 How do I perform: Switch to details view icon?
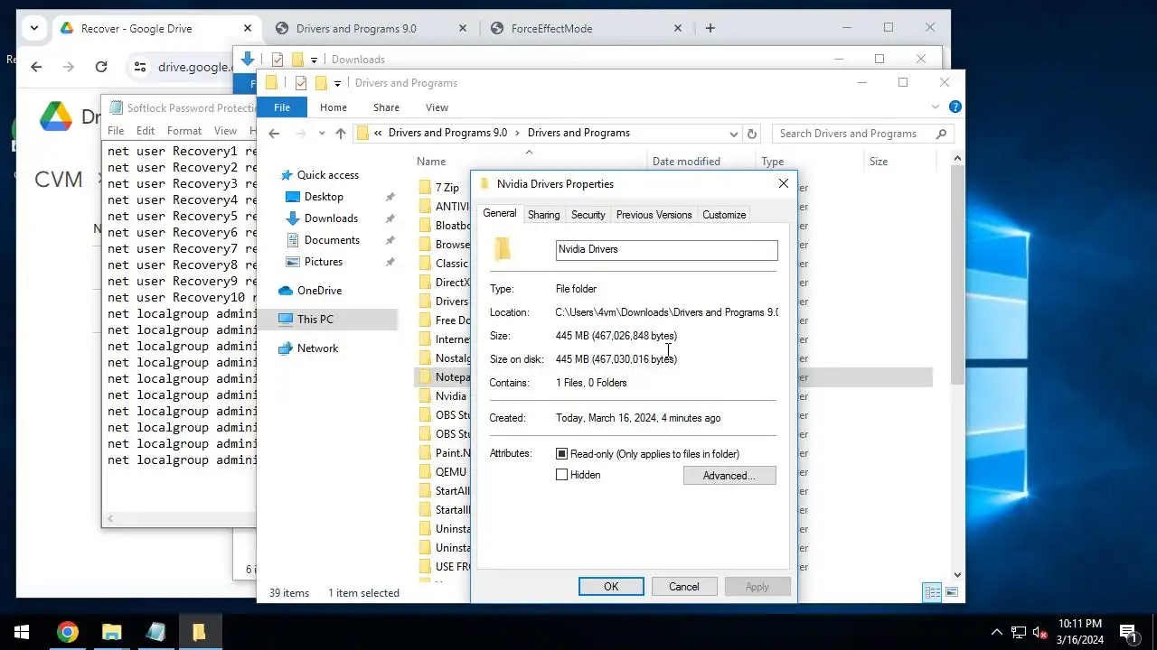(x=931, y=592)
